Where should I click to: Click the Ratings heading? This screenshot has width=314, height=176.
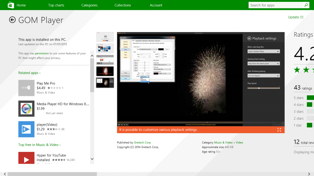(x=304, y=35)
